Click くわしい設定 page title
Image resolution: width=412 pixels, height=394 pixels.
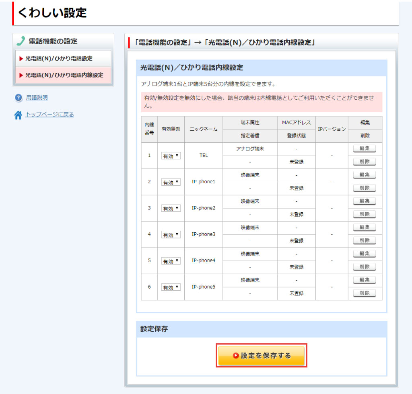[x=52, y=12]
